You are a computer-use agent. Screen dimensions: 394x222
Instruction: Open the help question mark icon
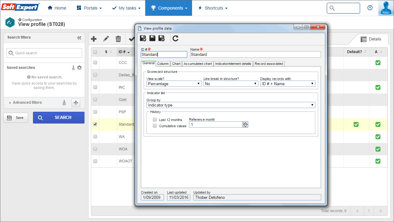[x=370, y=8]
